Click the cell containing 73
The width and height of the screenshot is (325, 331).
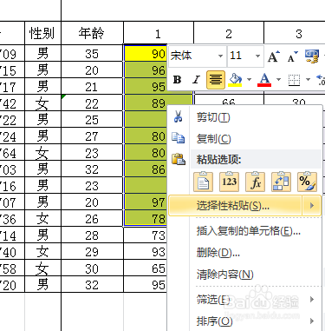point(146,235)
